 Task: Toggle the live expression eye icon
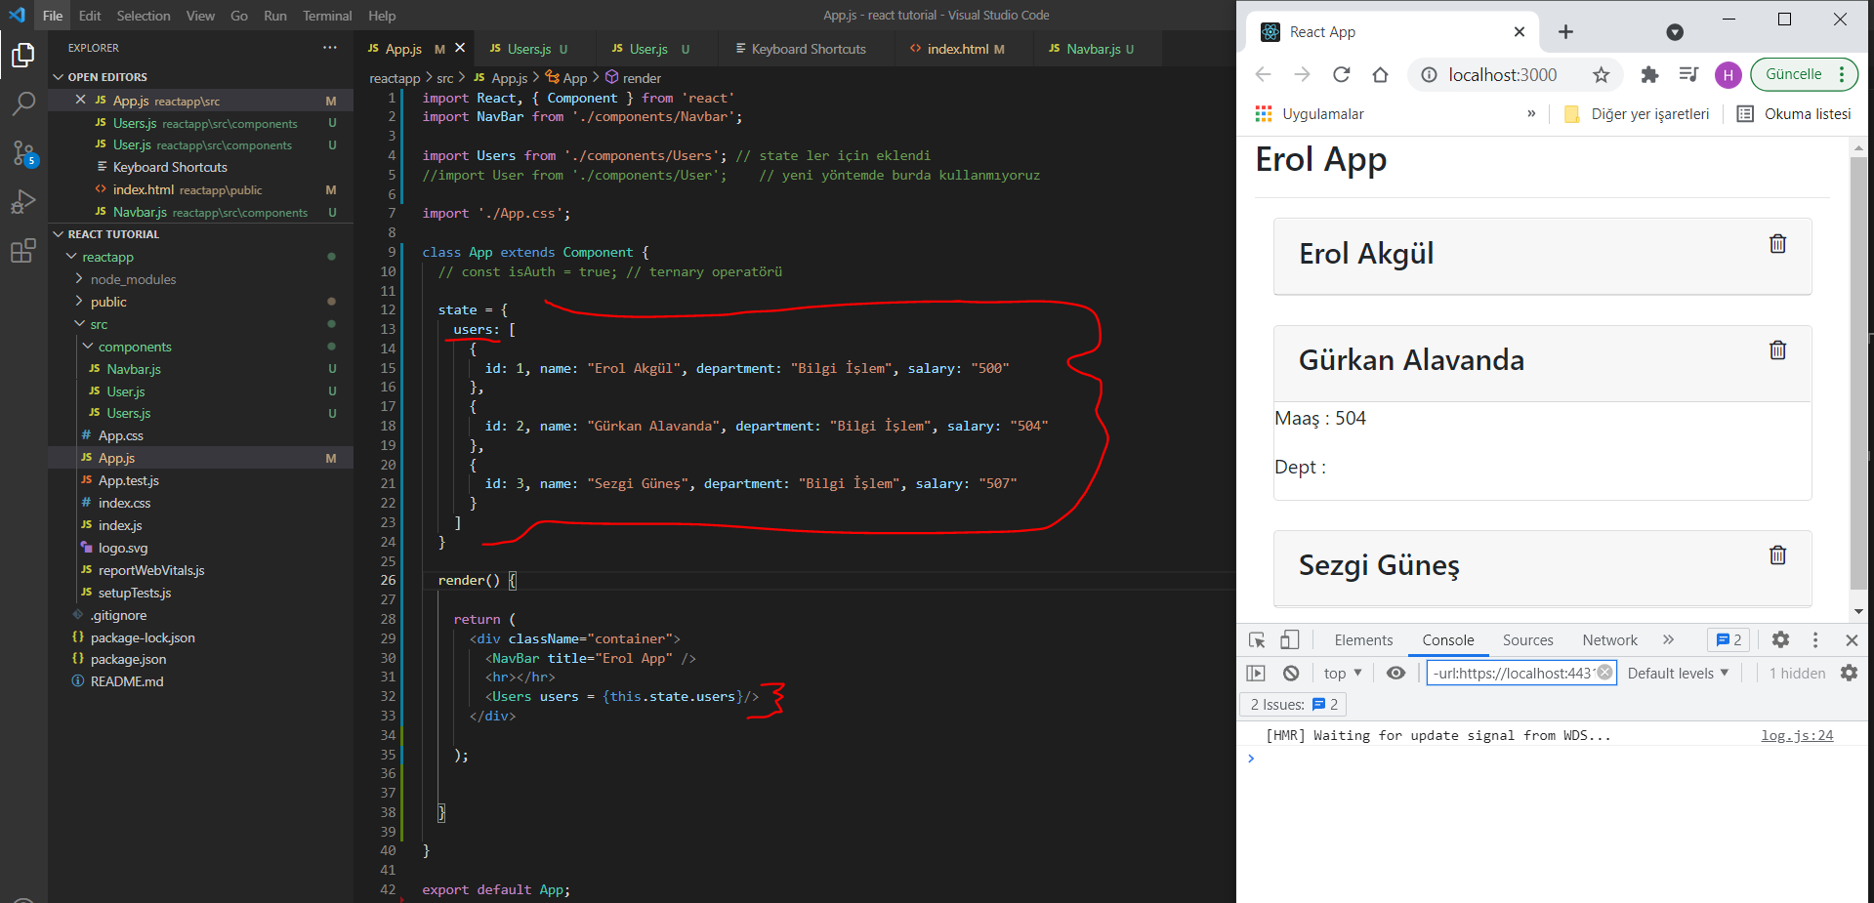pos(1395,674)
